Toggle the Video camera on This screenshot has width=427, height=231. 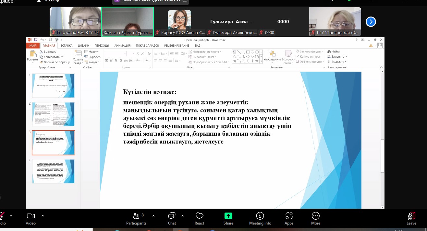tap(31, 216)
